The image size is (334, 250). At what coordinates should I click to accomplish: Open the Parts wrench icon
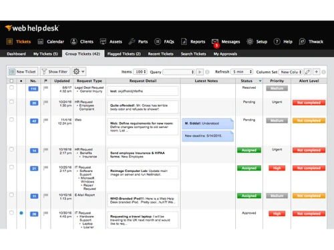(132, 41)
